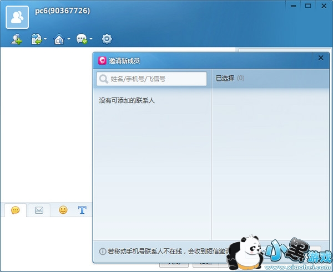The height and width of the screenshot is (272, 333).
Task: Click the group avatar picture
Action: tap(17, 17)
